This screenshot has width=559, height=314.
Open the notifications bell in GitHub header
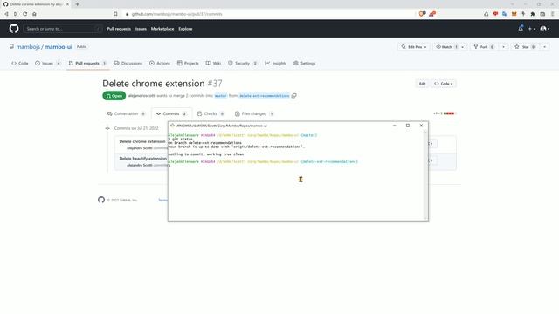(521, 29)
